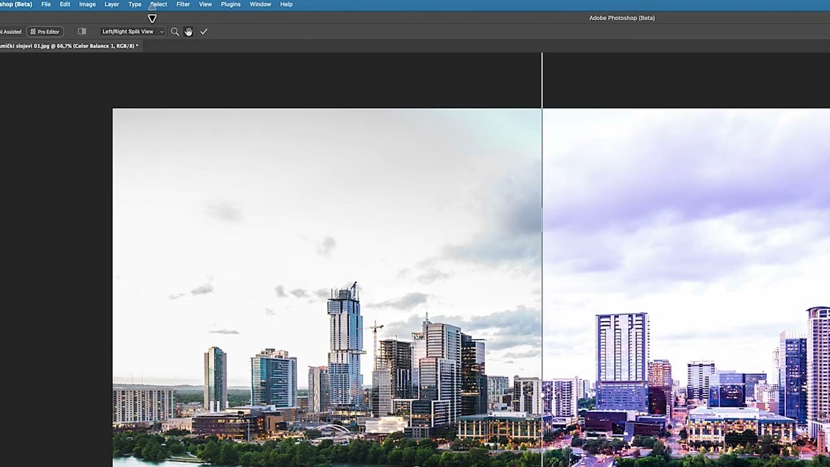Toggle the before/after compare icon
Viewport: 830px width, 467px height.
click(x=82, y=31)
